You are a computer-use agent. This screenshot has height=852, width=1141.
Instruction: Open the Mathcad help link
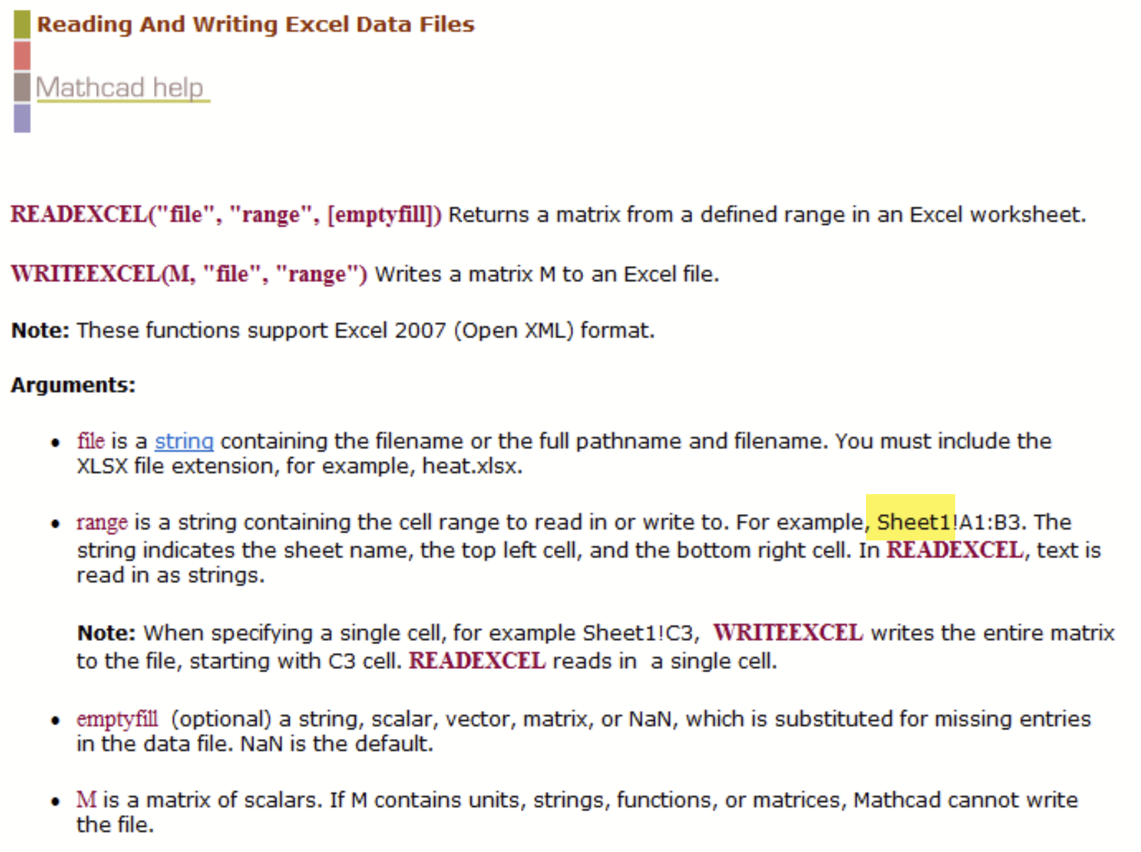(x=122, y=87)
